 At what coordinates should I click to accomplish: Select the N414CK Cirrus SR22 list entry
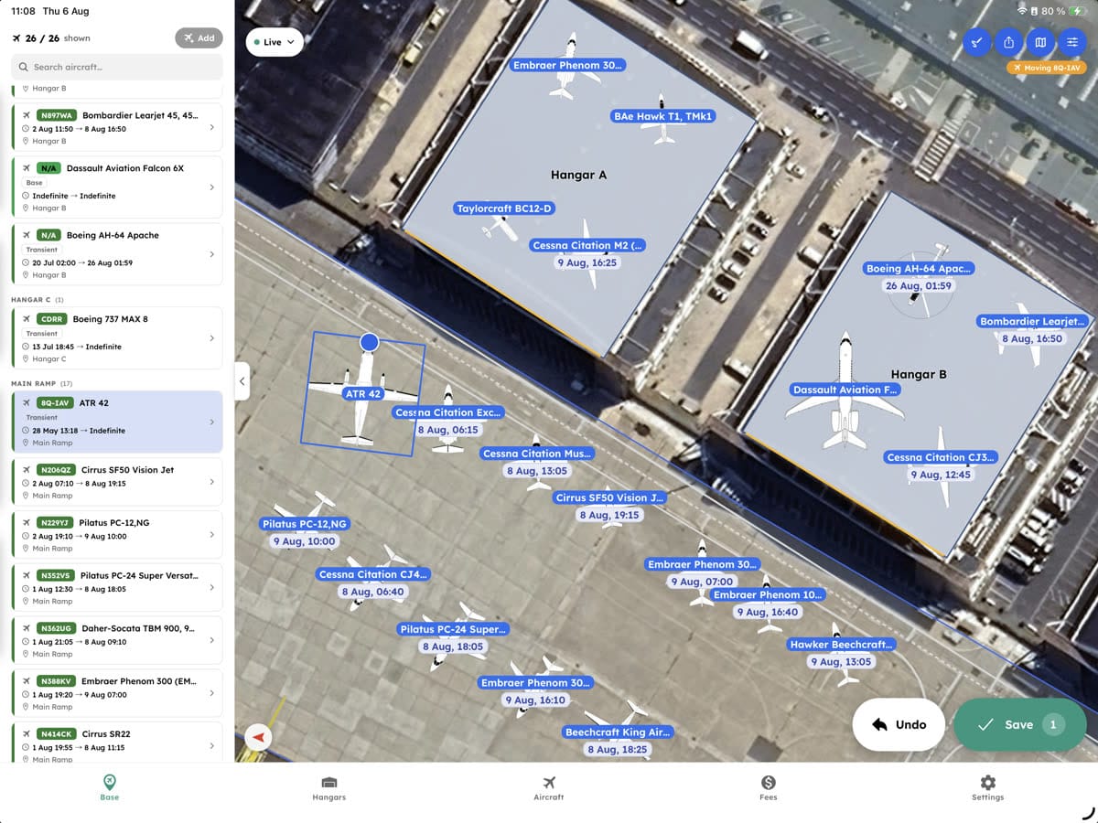click(x=117, y=743)
